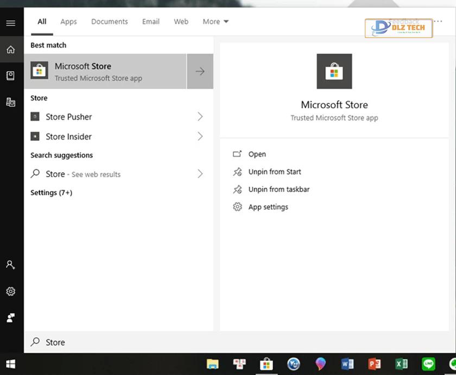Switch to the Web tab

[x=181, y=22]
